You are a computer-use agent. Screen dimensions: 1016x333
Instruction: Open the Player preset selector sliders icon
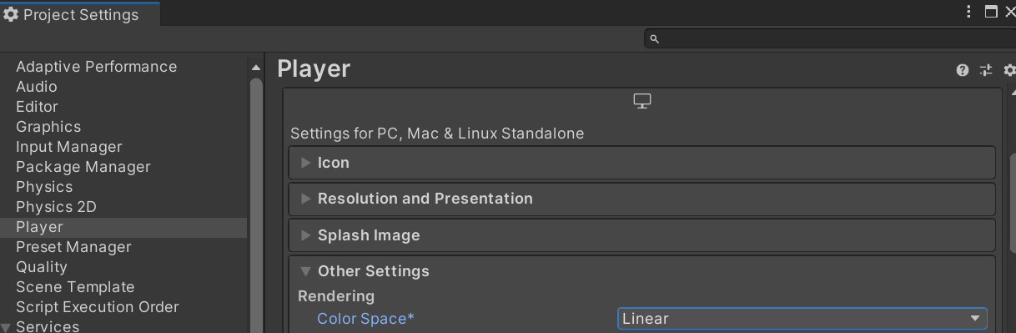point(986,70)
